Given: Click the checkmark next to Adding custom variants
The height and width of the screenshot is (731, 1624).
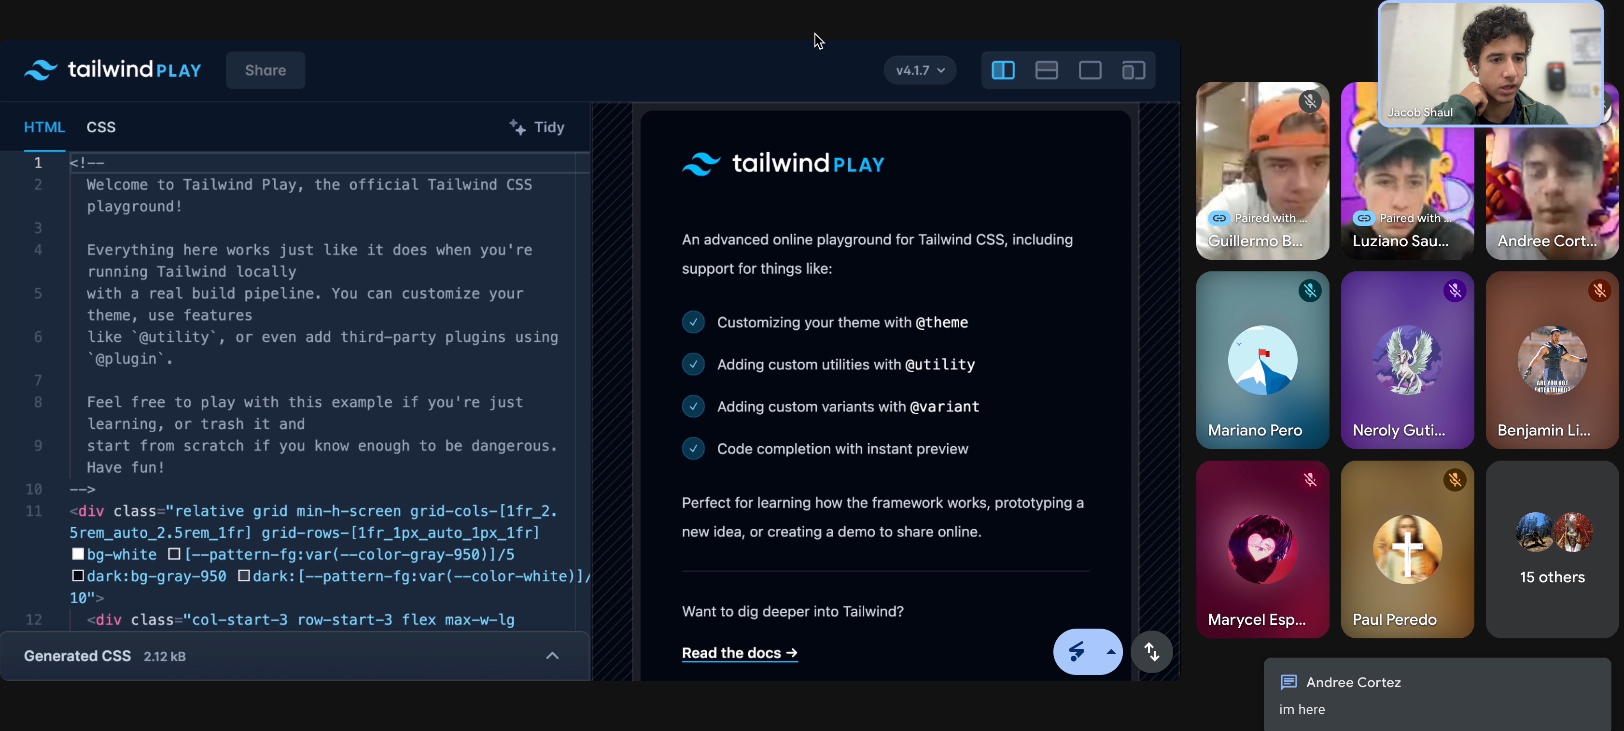Looking at the screenshot, I should [693, 406].
